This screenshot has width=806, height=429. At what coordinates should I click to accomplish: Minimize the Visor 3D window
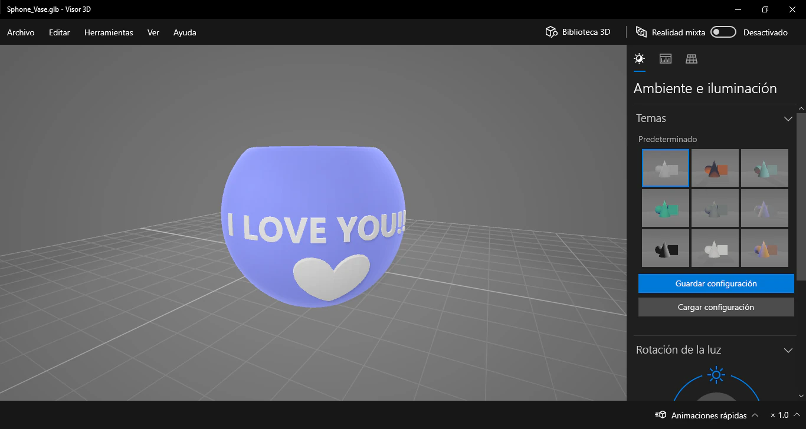coord(738,9)
